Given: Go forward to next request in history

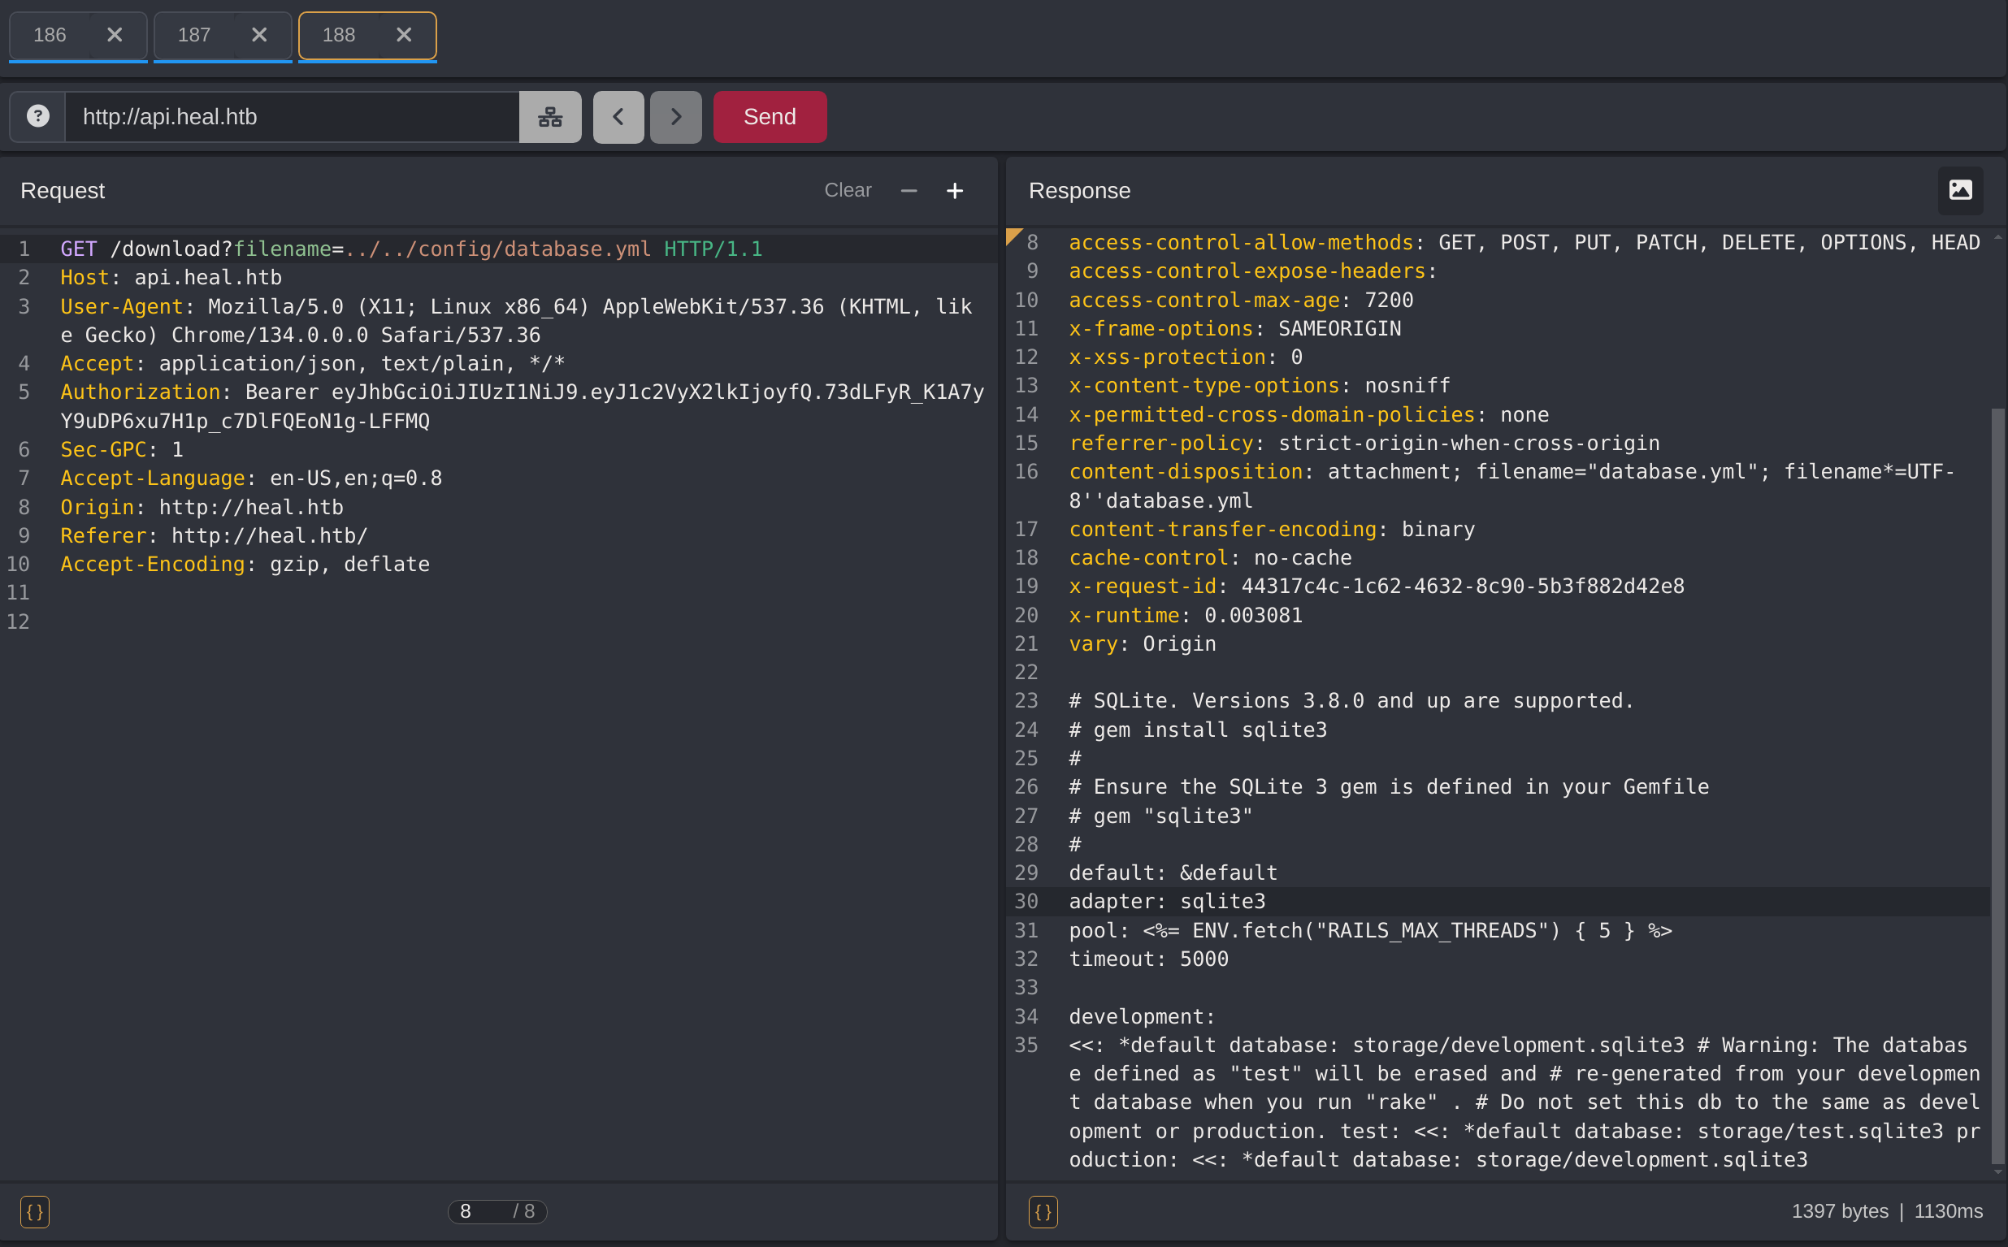Looking at the screenshot, I should [675, 116].
